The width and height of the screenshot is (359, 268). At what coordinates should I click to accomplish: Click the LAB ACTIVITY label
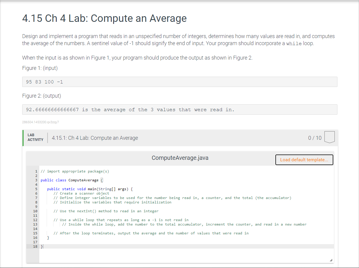click(35, 137)
